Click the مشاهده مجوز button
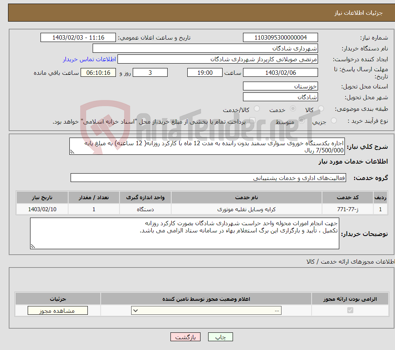The image size is (395, 350). [58, 310]
